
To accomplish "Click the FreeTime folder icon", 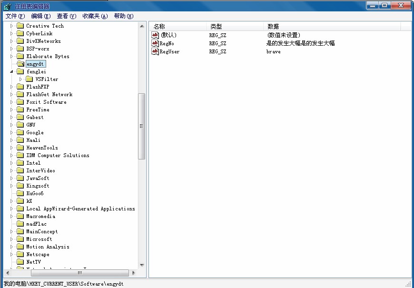I will click(20, 109).
